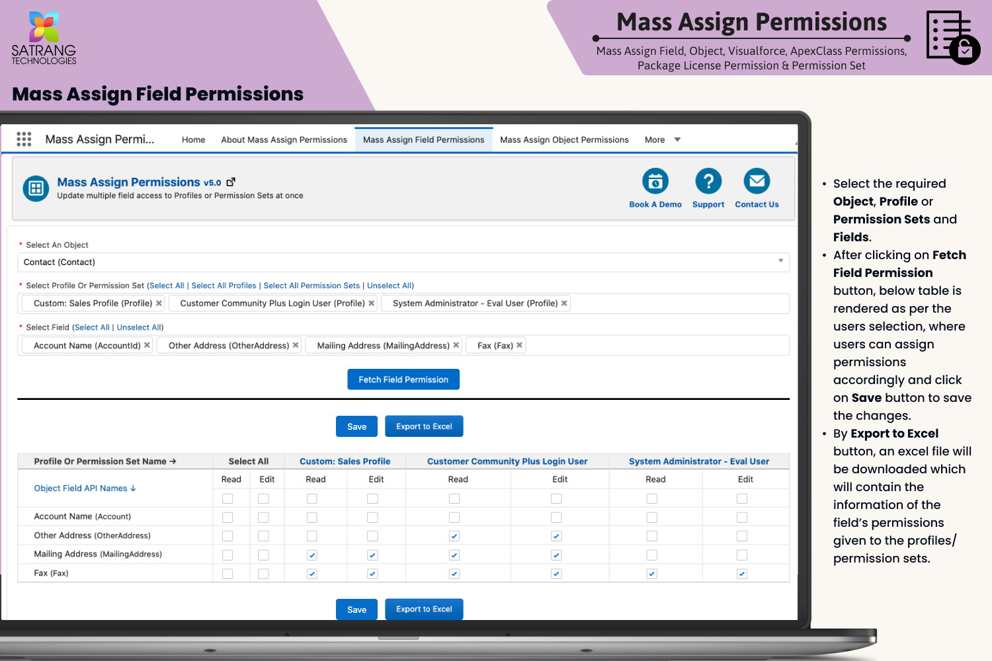The image size is (992, 661).
Task: Open the Select An Object dropdown
Action: tap(403, 262)
